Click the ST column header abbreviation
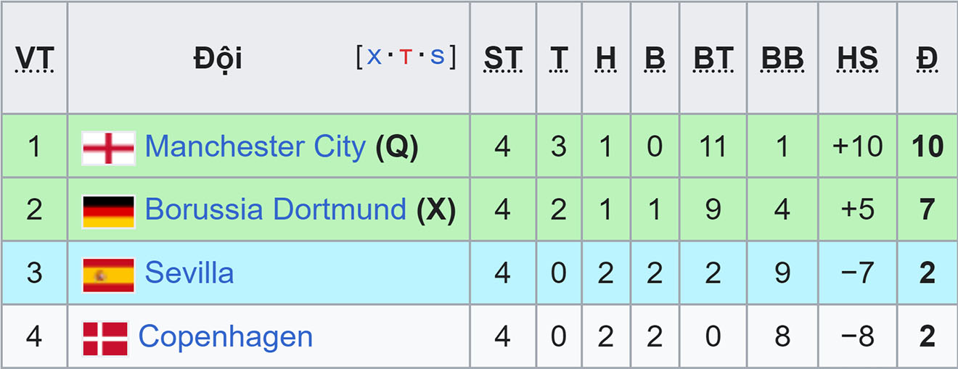Screen dimensions: 958x369 click(x=503, y=59)
